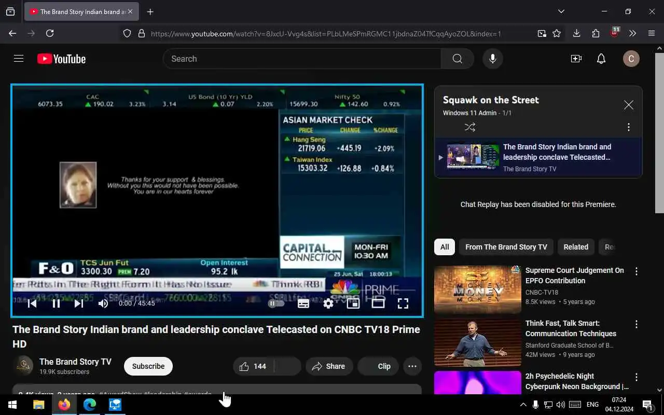Open menu for 2h Psychedelic Night video
Image resolution: width=664 pixels, height=415 pixels.
pyautogui.click(x=637, y=377)
